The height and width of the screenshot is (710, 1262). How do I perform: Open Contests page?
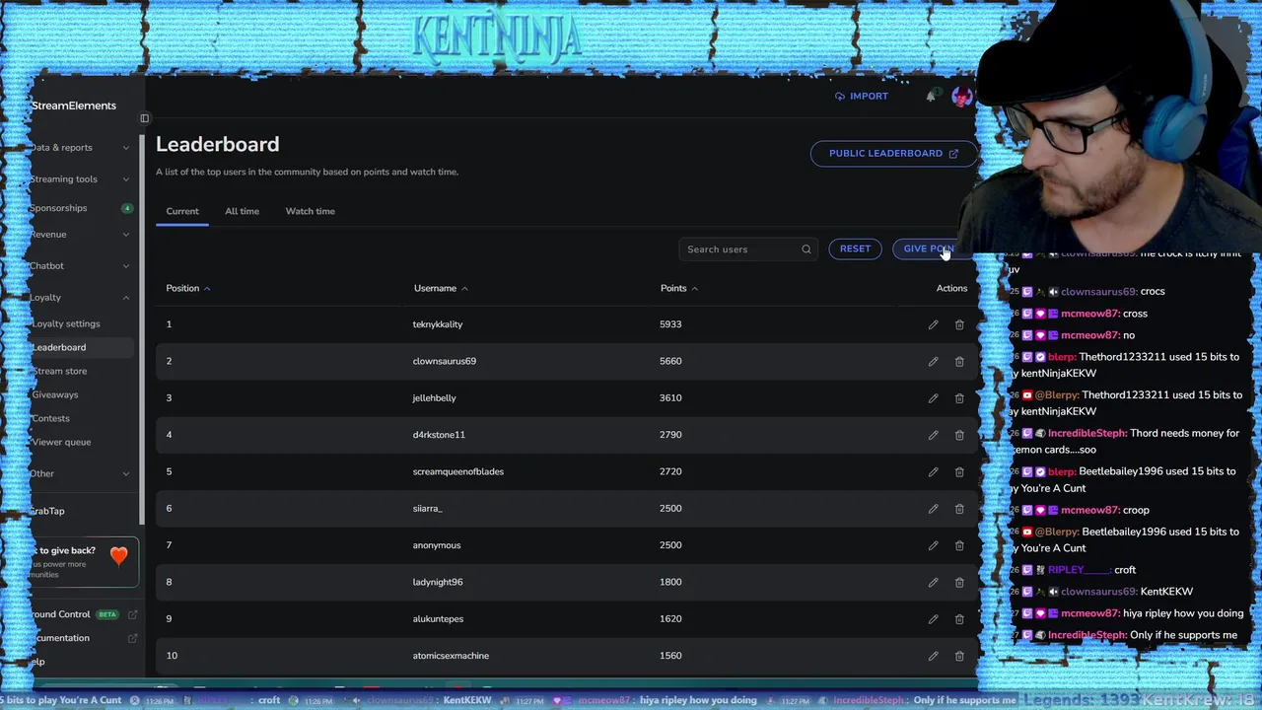click(51, 418)
